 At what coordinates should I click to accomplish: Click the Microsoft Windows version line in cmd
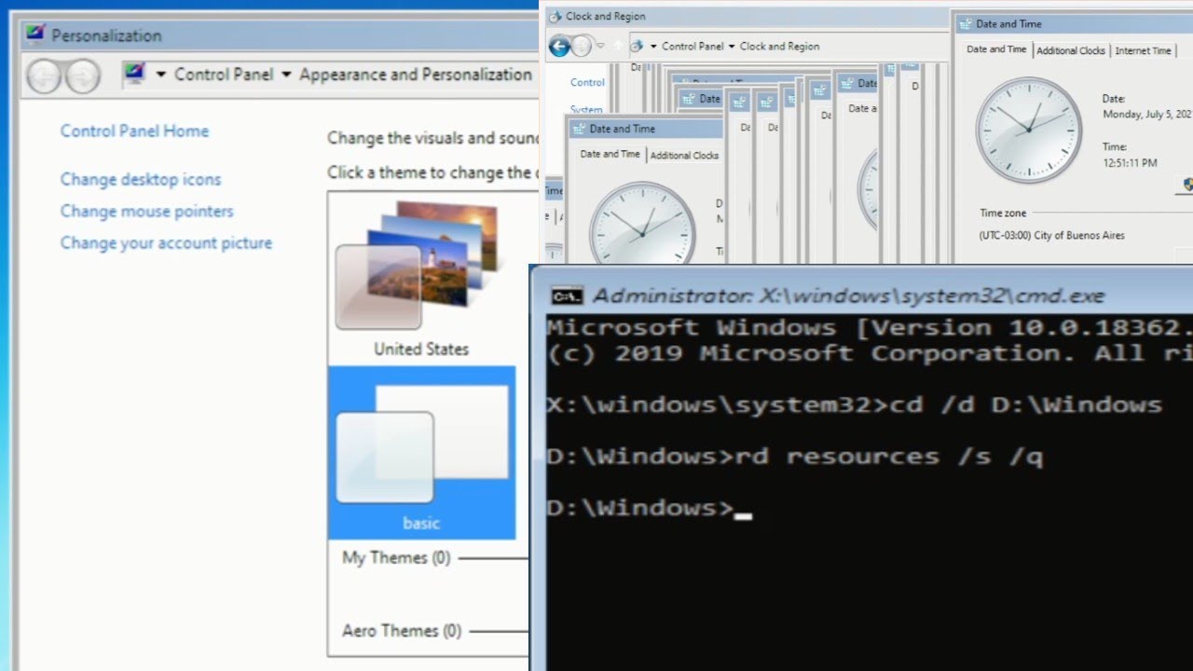pyautogui.click(x=870, y=328)
